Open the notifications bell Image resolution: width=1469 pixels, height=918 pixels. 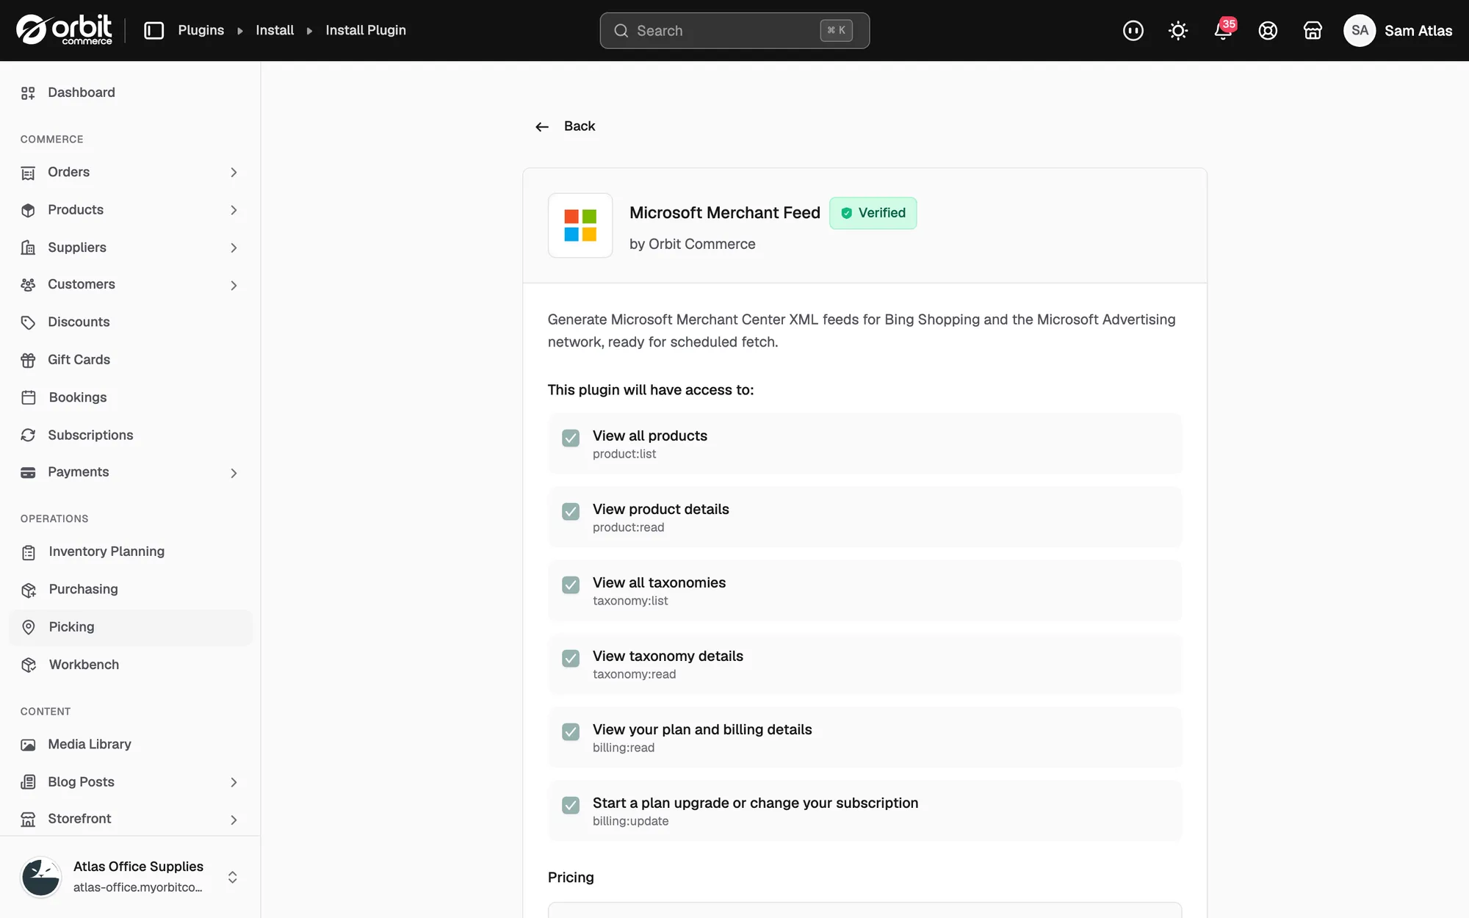tap(1223, 30)
